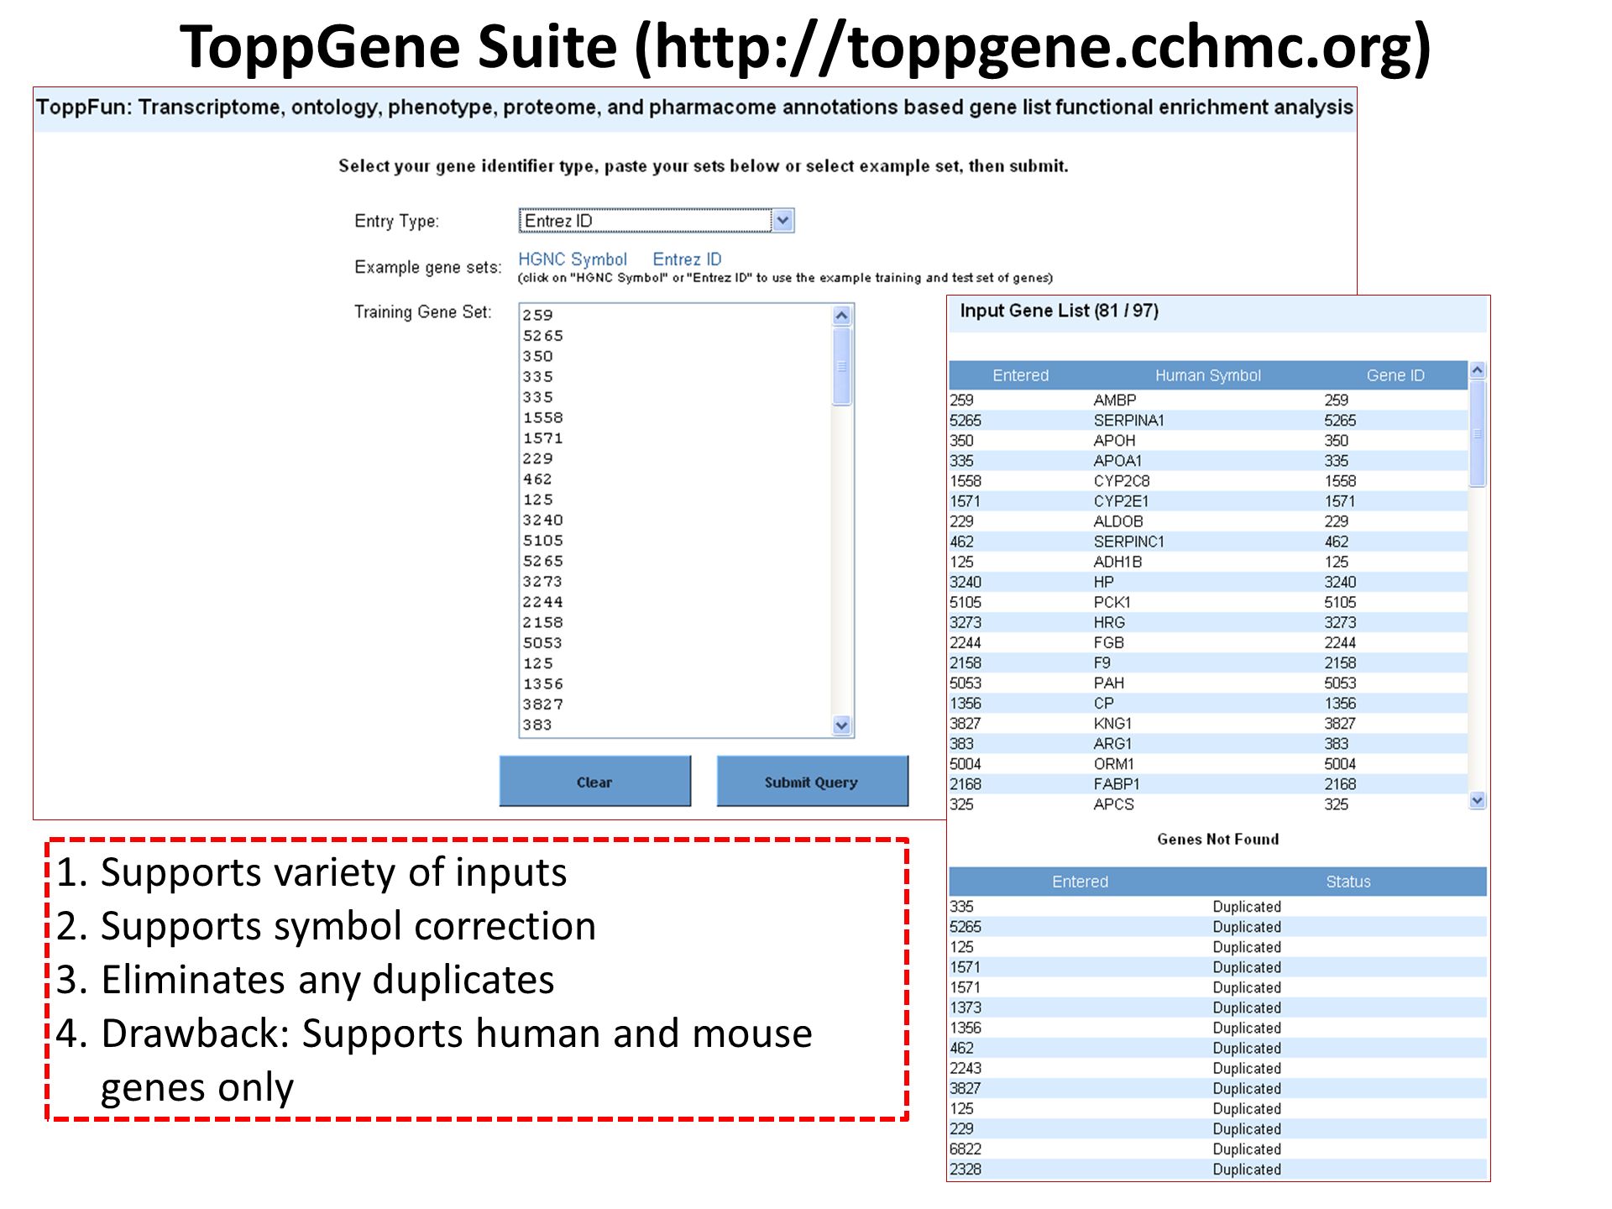Select the ORM1 gene symbol
1612x1209 pixels.
pyautogui.click(x=1113, y=764)
